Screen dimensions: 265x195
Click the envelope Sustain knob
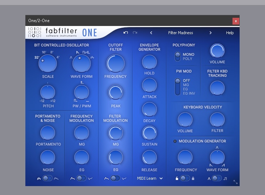(149, 133)
